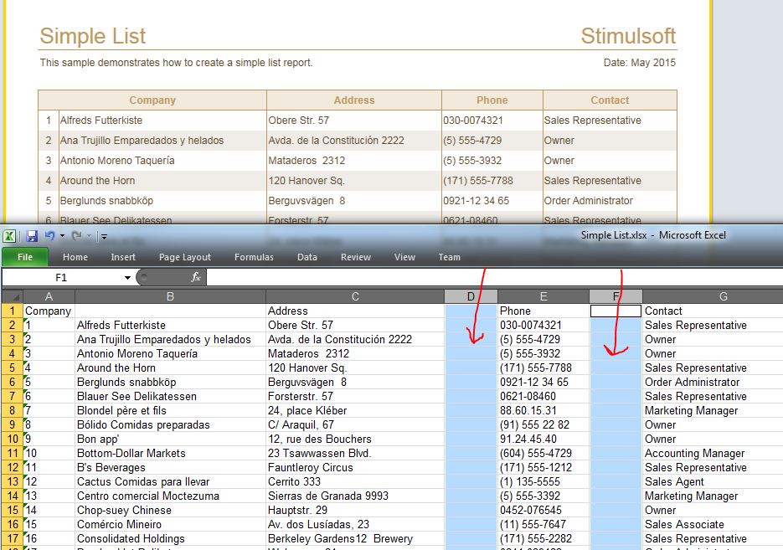783x550 pixels.
Task: Select the active empty cell F1
Action: click(616, 311)
